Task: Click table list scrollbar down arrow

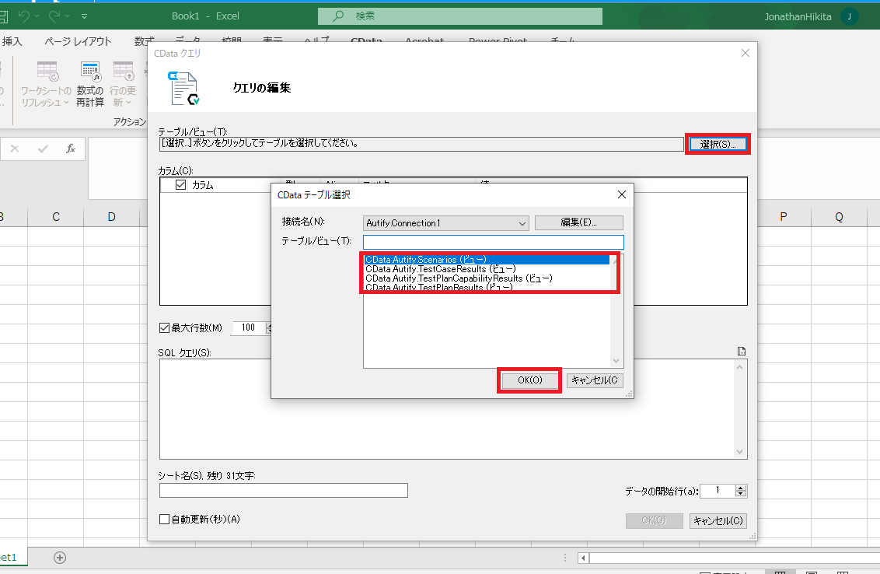Action: 616,361
